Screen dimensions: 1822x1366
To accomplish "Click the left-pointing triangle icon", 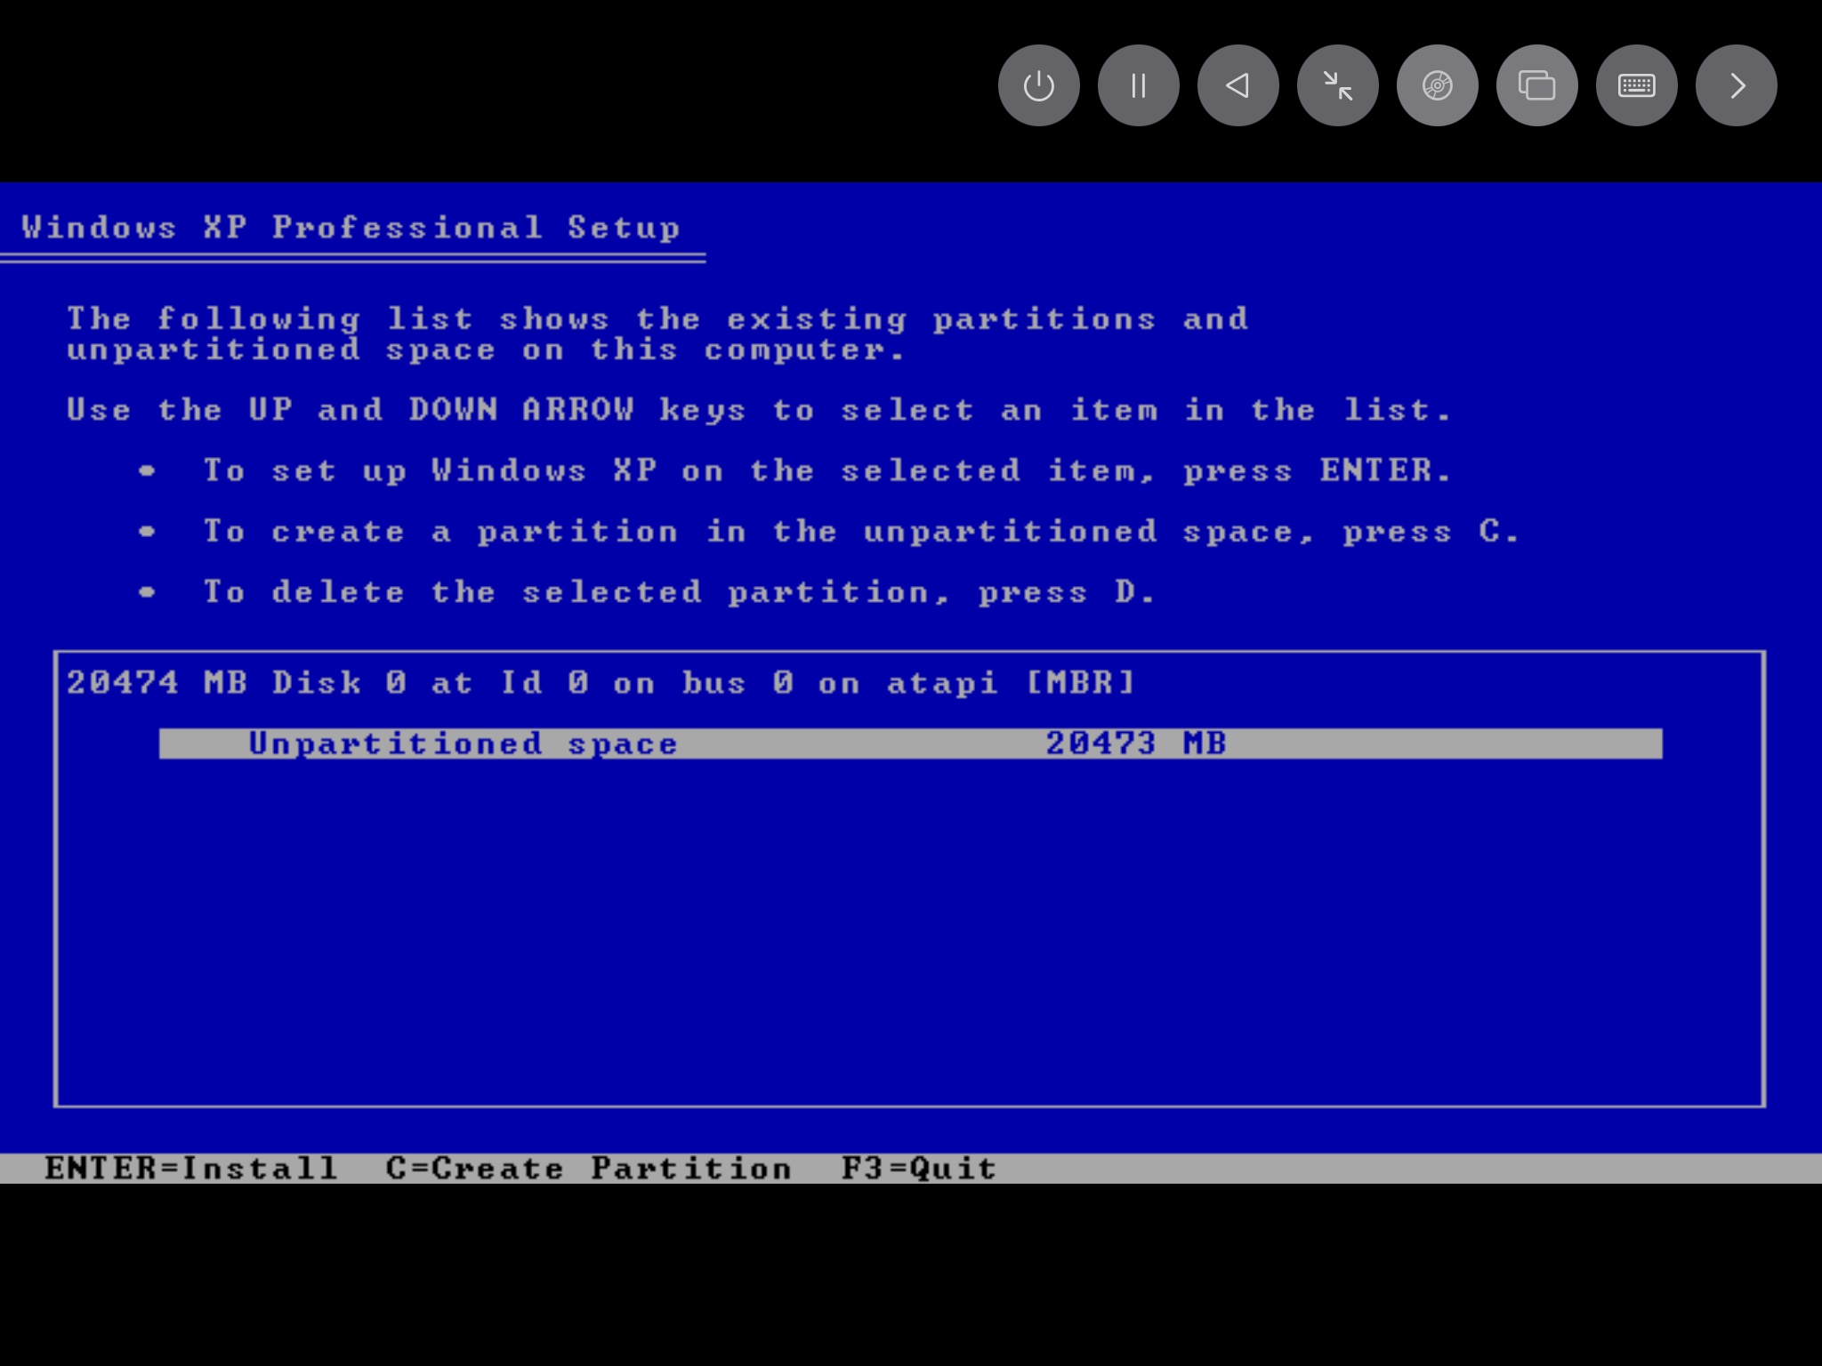I will 1238,85.
